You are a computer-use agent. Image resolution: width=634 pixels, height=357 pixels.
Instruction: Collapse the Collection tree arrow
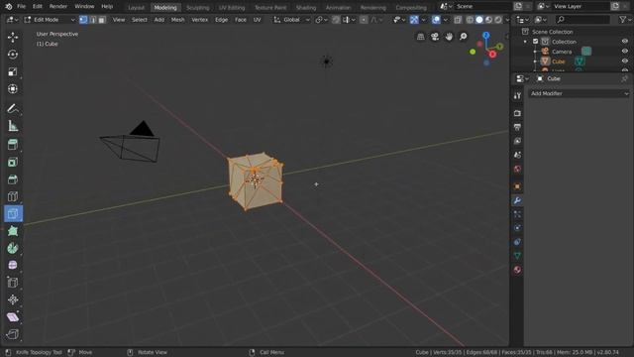(x=525, y=42)
